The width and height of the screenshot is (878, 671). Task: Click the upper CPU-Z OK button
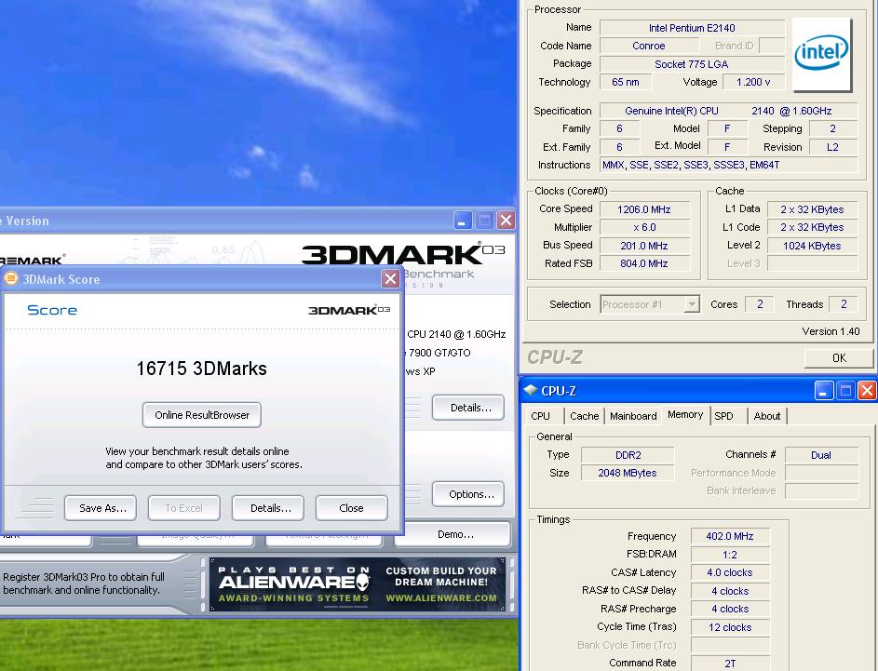click(839, 357)
